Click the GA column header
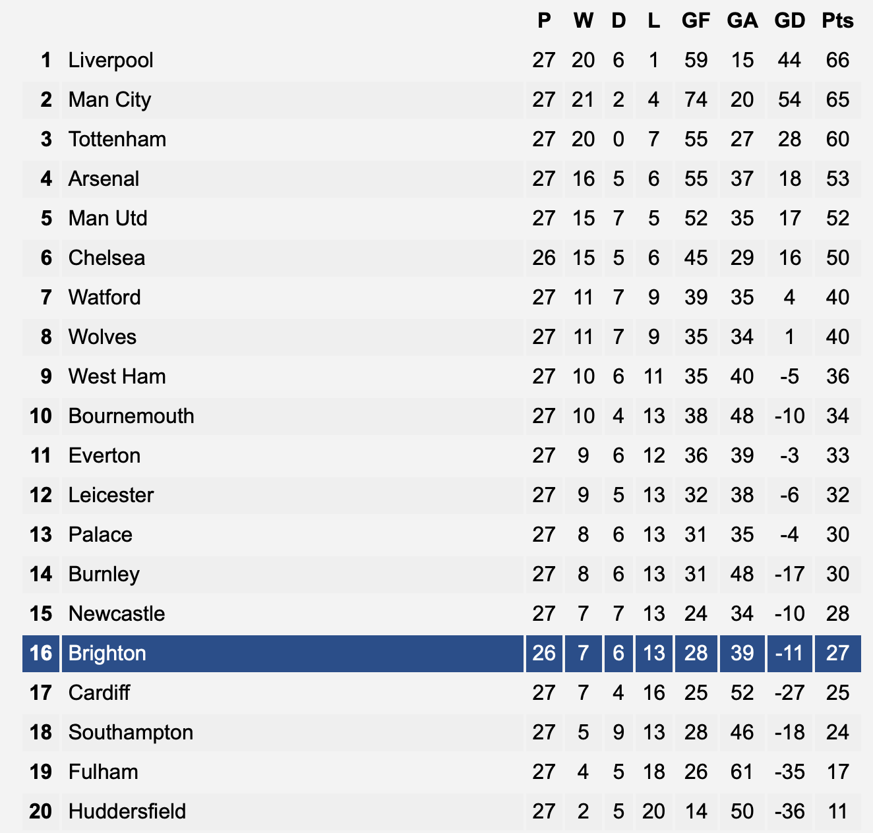This screenshot has width=873, height=833. coord(742,20)
